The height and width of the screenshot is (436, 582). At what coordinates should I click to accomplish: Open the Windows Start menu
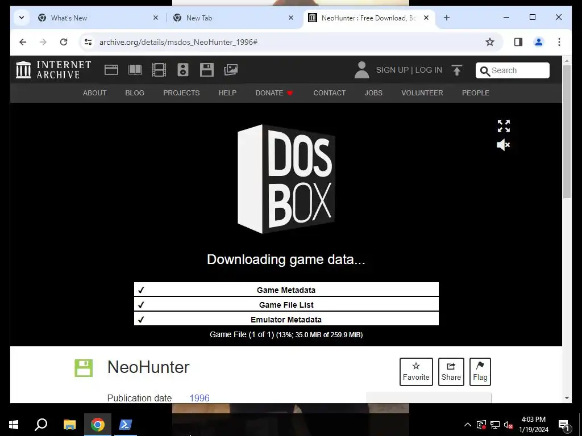14,425
